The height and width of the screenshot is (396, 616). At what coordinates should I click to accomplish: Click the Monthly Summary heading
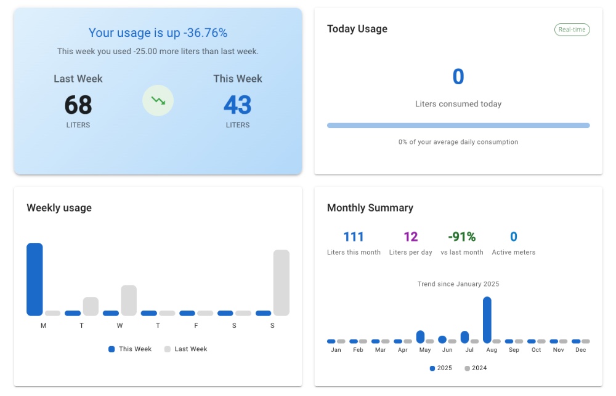coord(370,208)
